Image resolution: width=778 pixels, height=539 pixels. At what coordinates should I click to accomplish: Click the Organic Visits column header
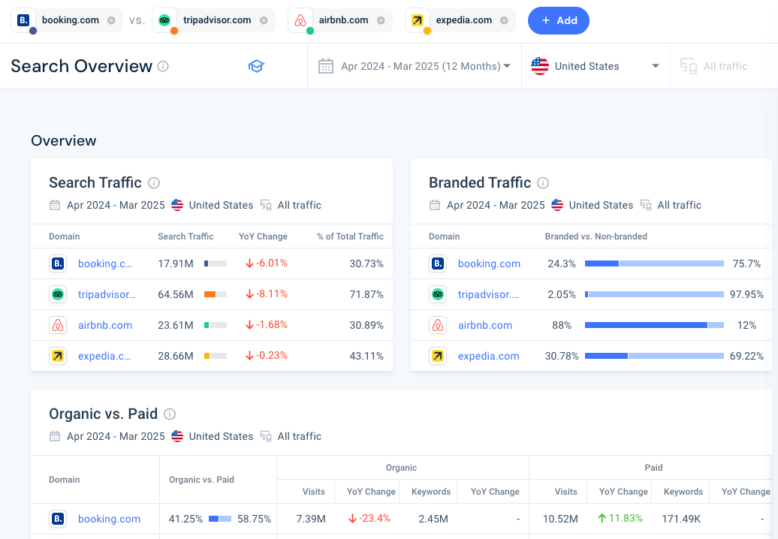[x=314, y=492]
